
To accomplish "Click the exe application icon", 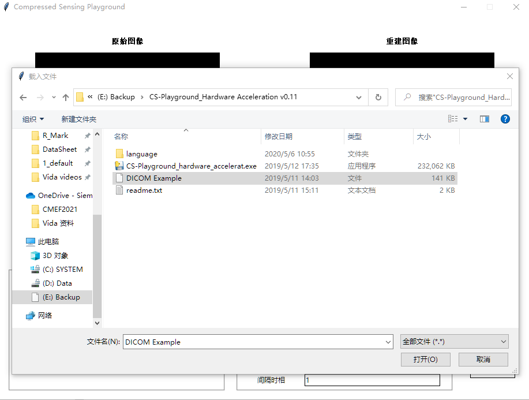I will tap(119, 166).
